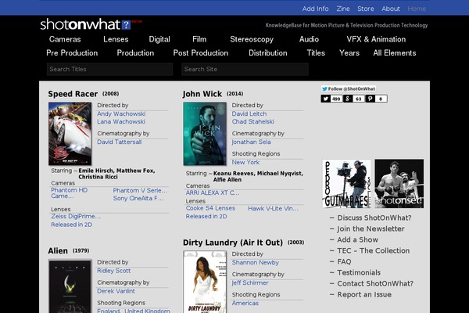Open the New York shooting region

point(245,162)
